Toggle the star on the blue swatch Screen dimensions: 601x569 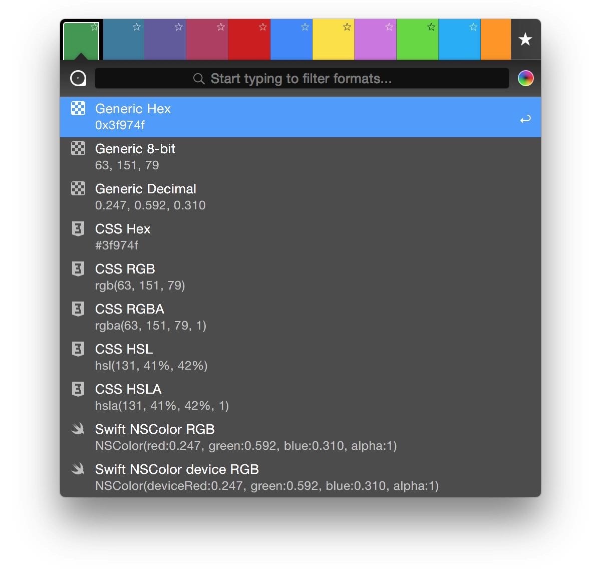[305, 27]
